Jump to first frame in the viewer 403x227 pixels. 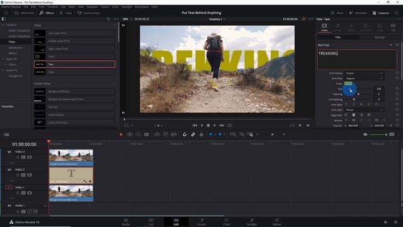[195, 125]
